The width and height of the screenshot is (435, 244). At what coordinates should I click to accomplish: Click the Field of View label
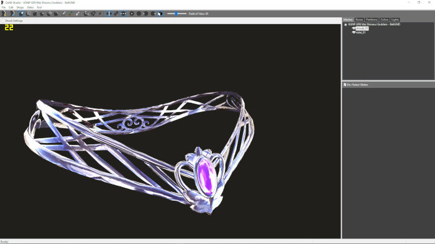[198, 14]
